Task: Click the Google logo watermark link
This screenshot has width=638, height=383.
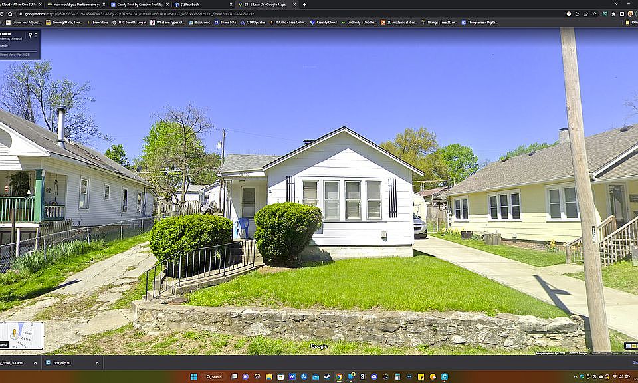Action: [318, 346]
